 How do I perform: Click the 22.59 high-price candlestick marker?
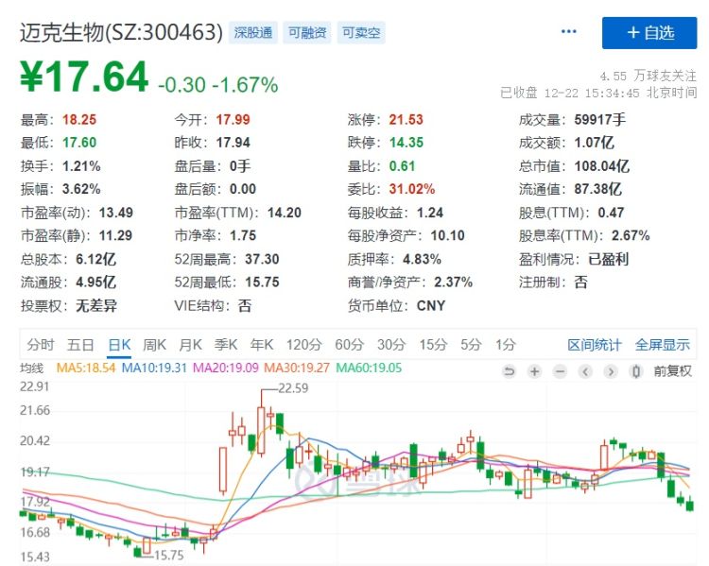point(292,387)
